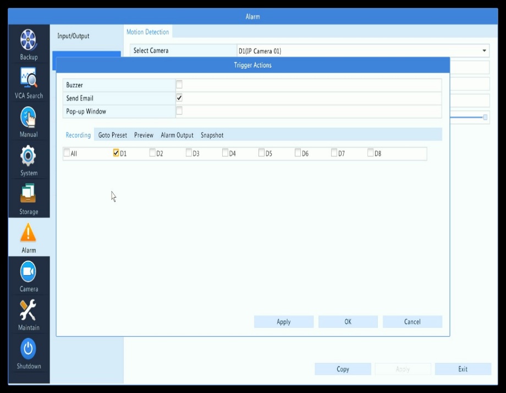Open the Camera section icon
Viewport: 506px width, 393px height.
point(29,272)
